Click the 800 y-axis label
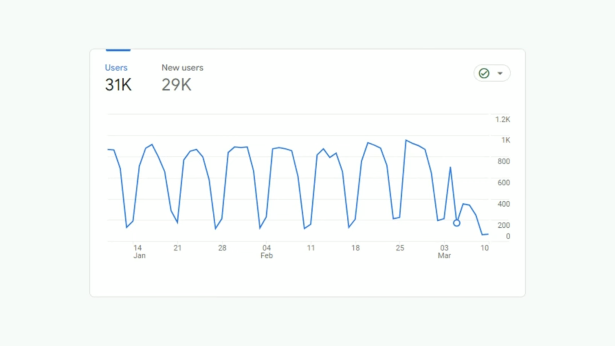615x346 pixels. click(504, 161)
